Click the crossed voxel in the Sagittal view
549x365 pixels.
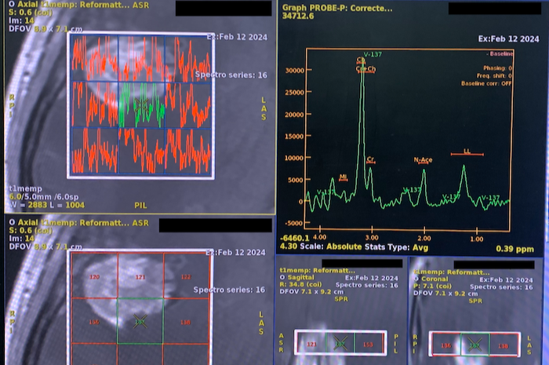point(340,343)
